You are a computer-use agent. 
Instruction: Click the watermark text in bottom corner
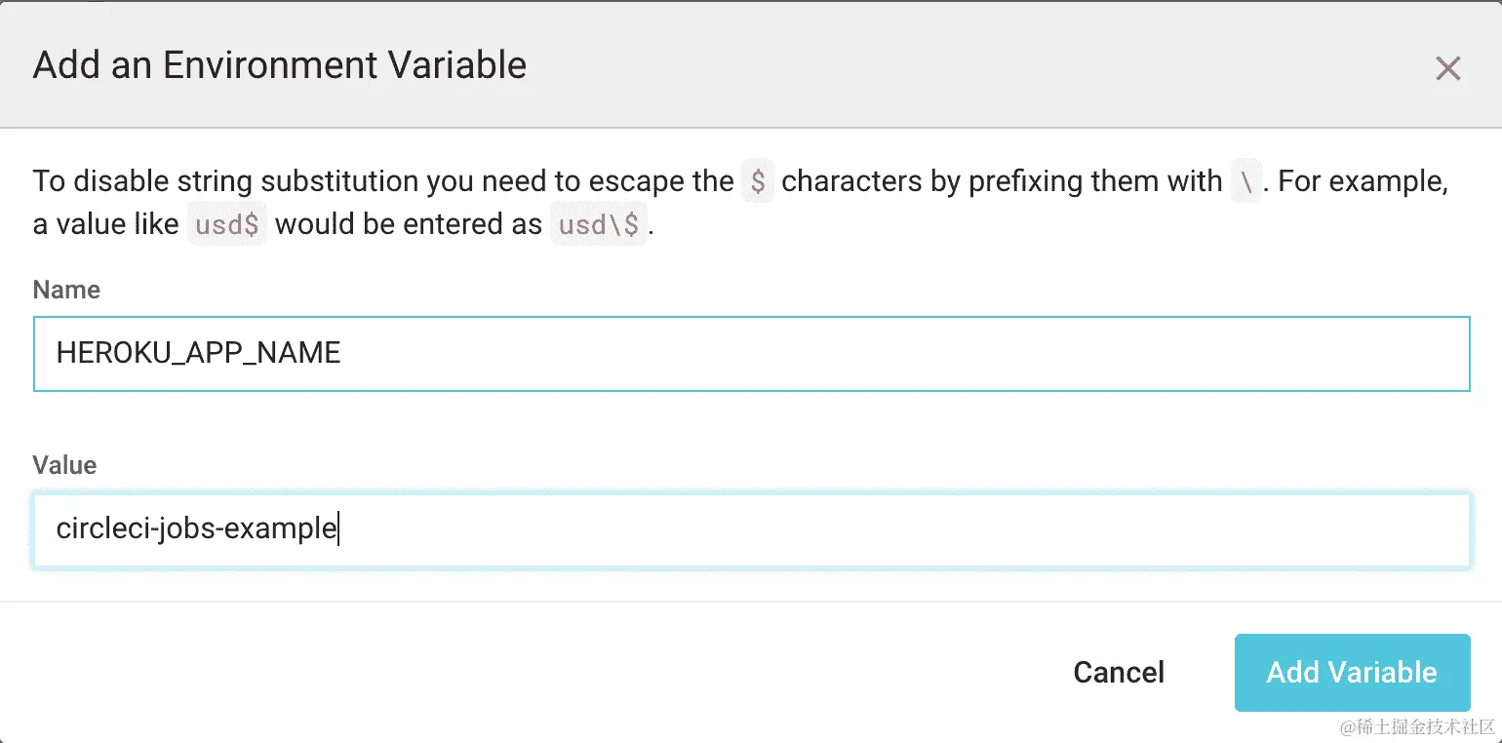pos(1417,727)
